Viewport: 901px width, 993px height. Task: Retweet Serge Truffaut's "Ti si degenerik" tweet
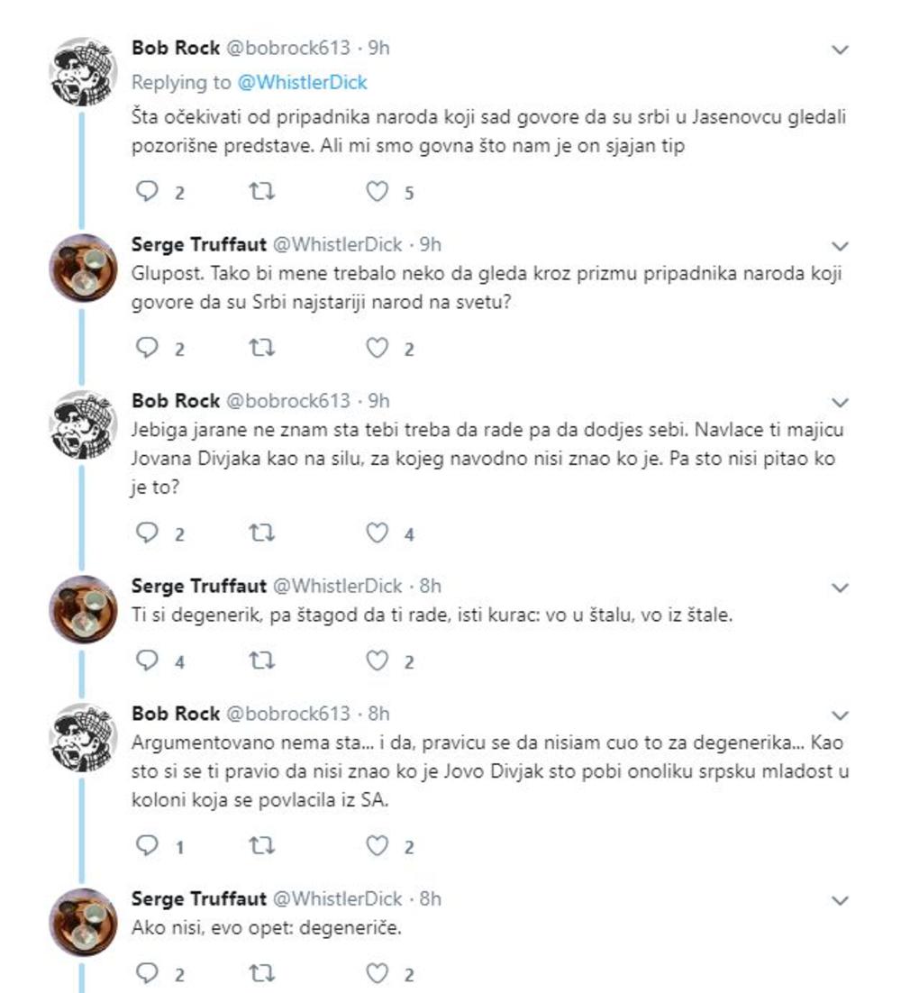(263, 659)
